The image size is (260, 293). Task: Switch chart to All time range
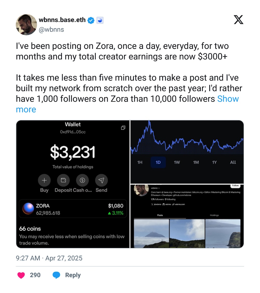point(233,162)
